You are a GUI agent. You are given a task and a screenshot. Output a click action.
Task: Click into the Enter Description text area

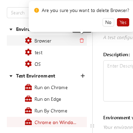[118, 81]
